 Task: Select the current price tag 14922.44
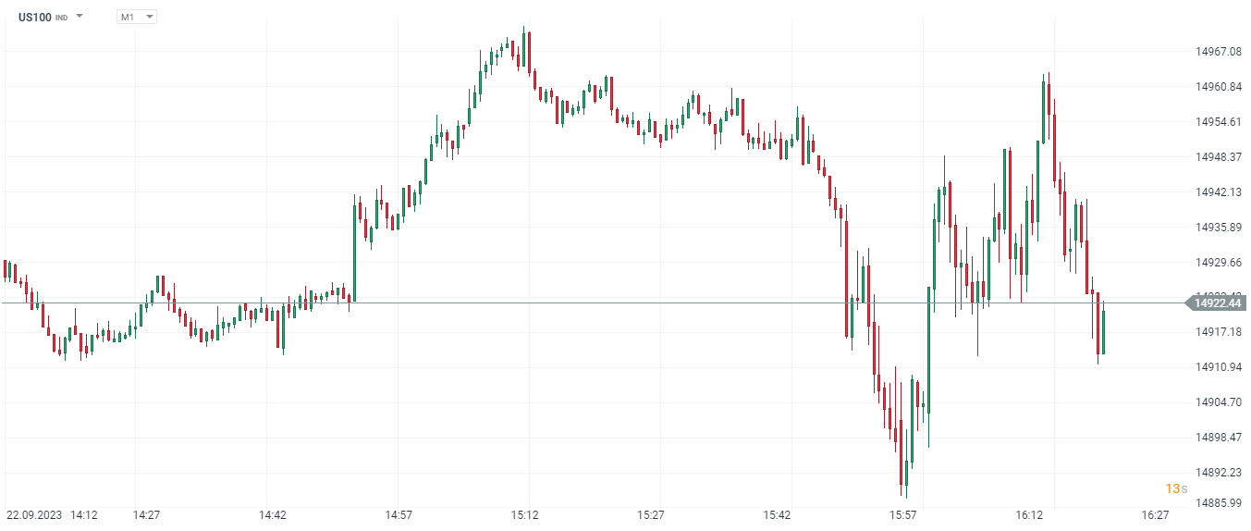click(1216, 303)
